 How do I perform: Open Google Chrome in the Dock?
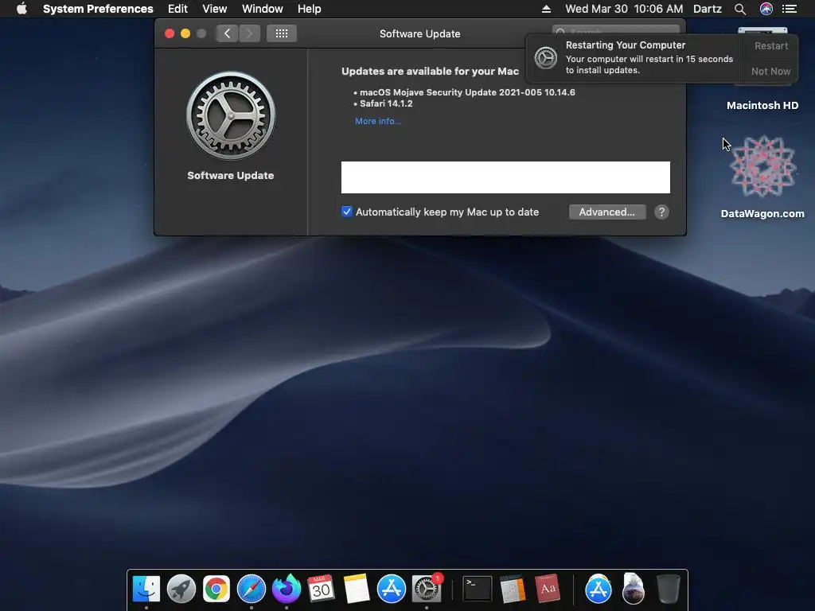pos(216,589)
